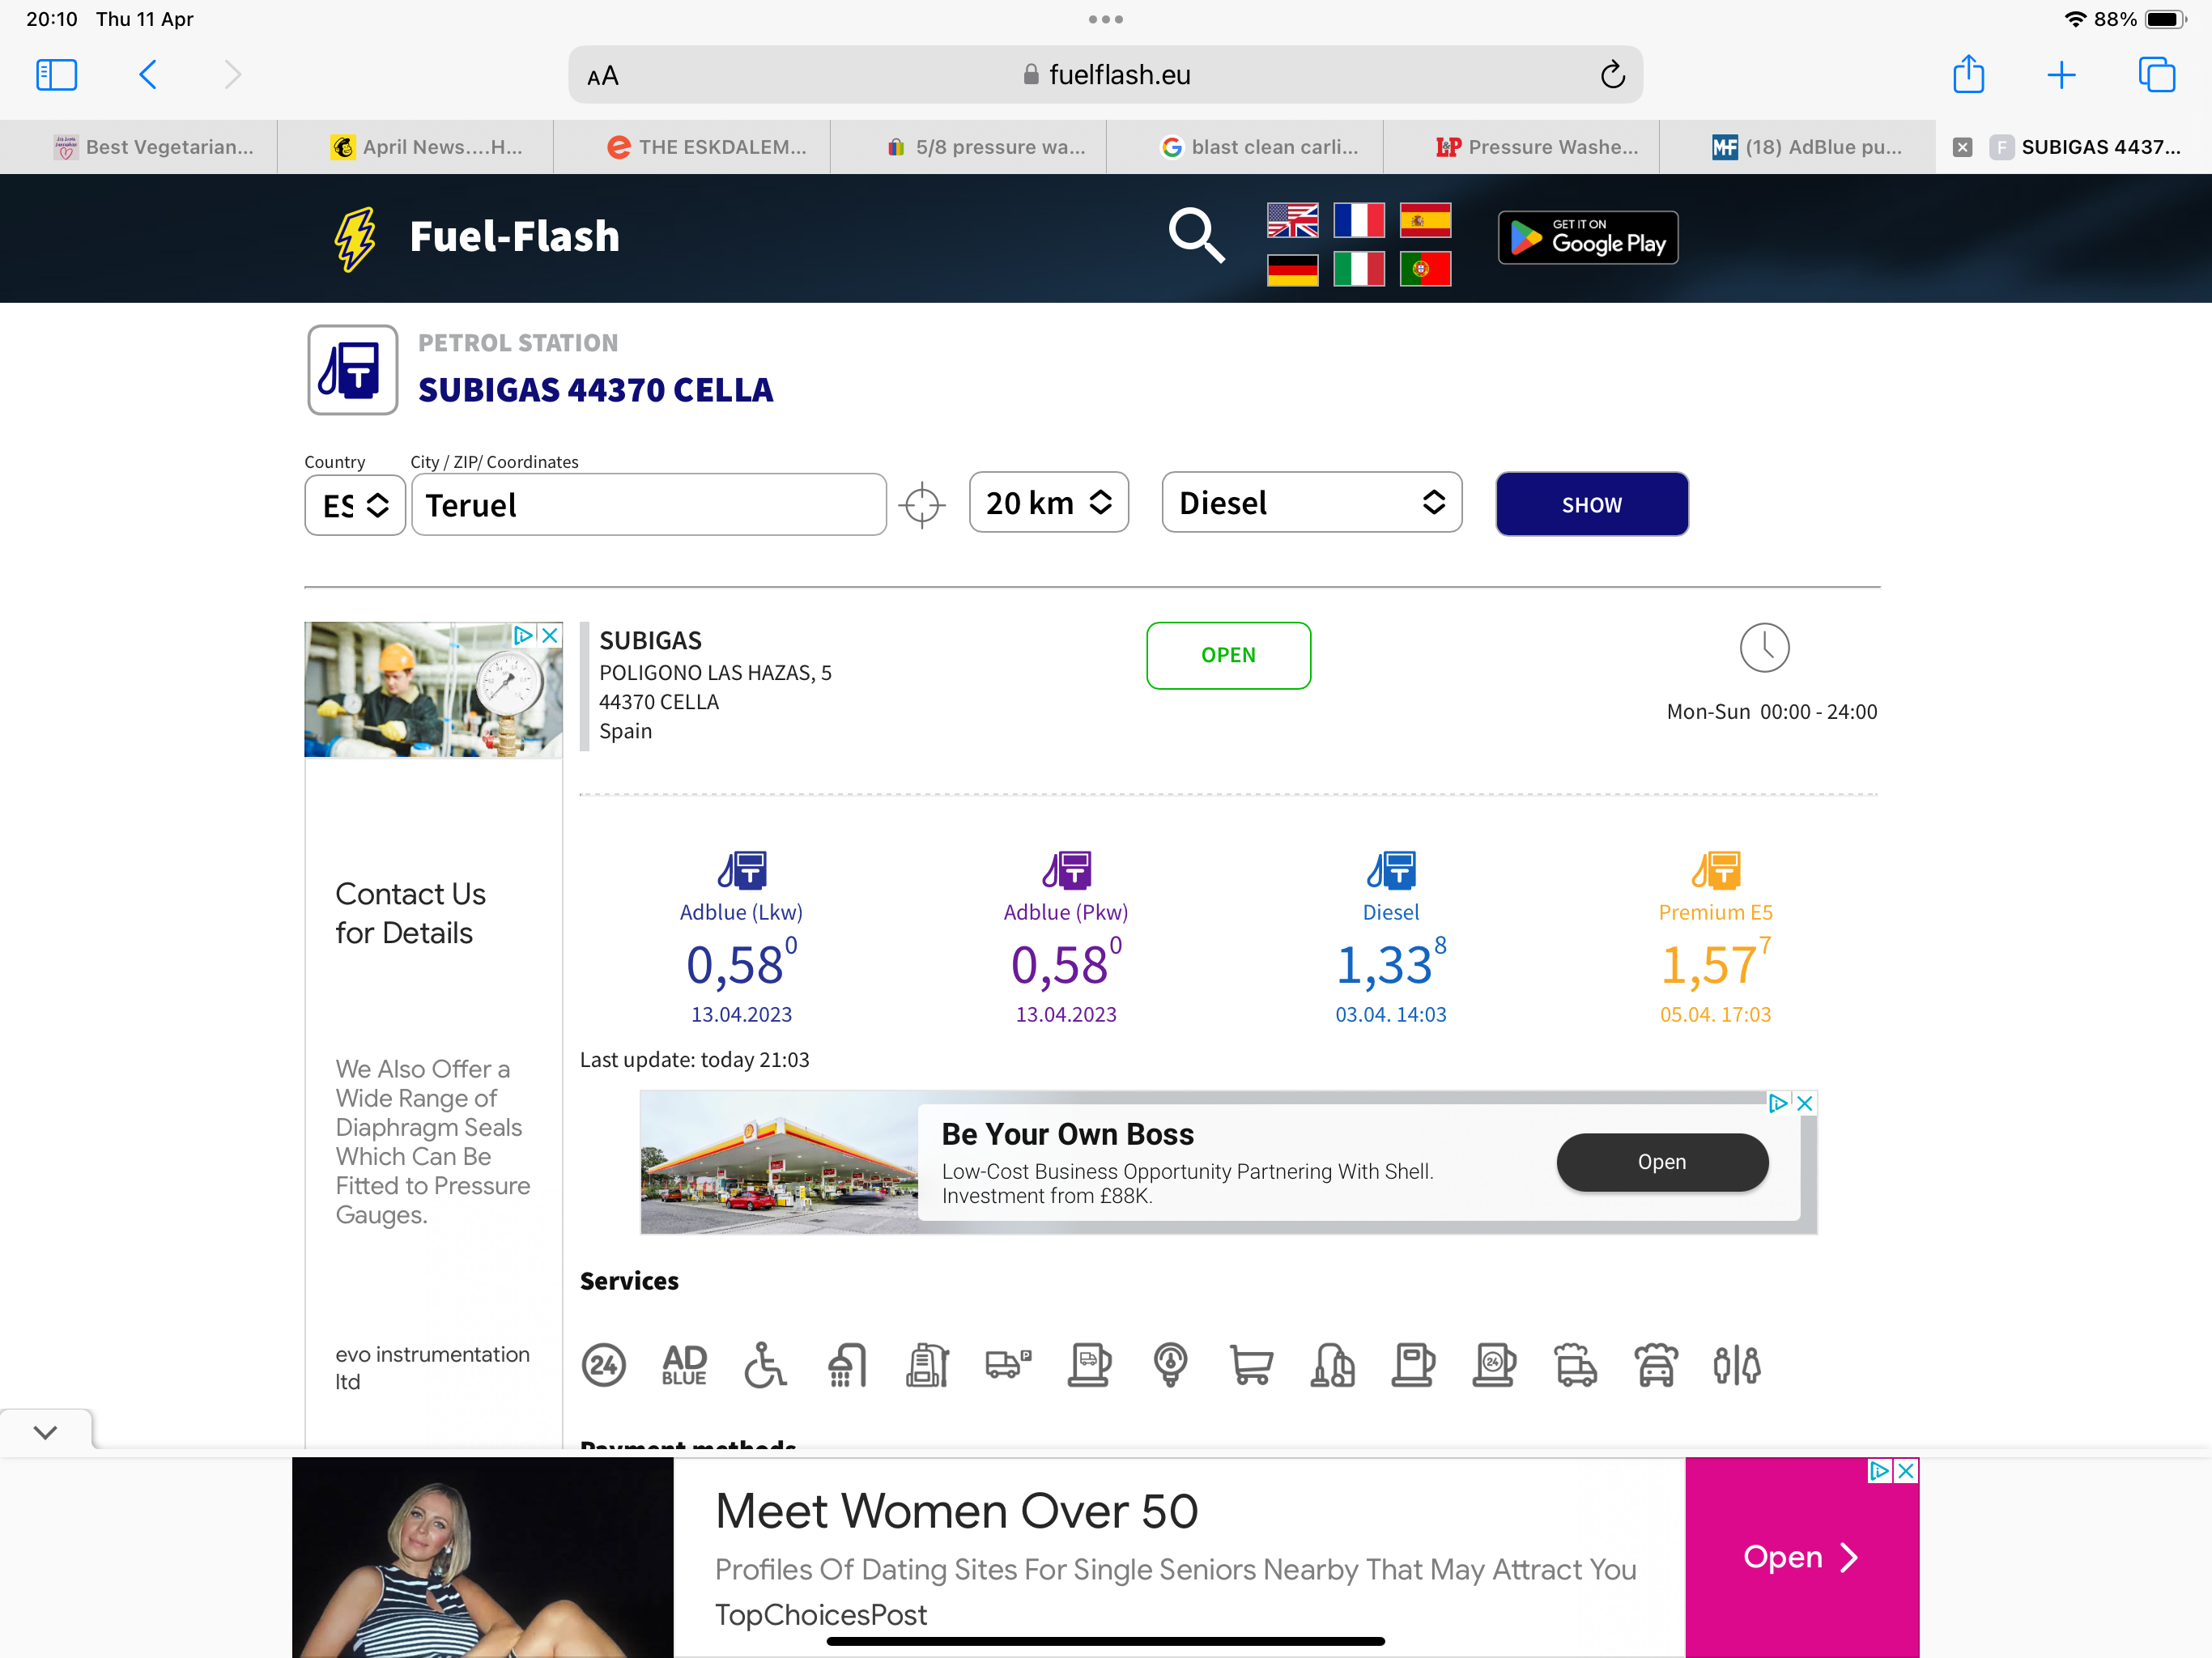Click the fuelflash.eu address bar
This screenshot has height=1658, width=2212.
point(1105,75)
